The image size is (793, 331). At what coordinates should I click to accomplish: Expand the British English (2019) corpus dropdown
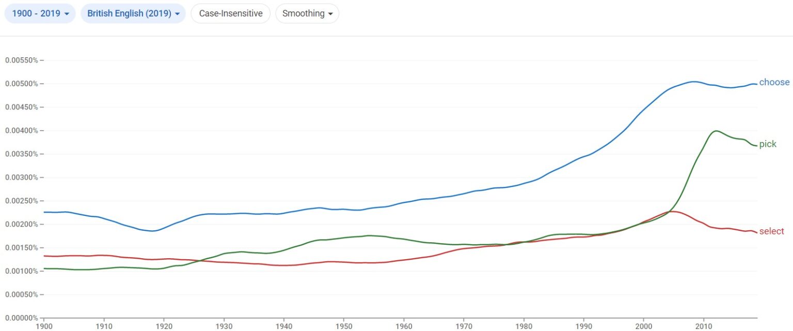point(133,13)
